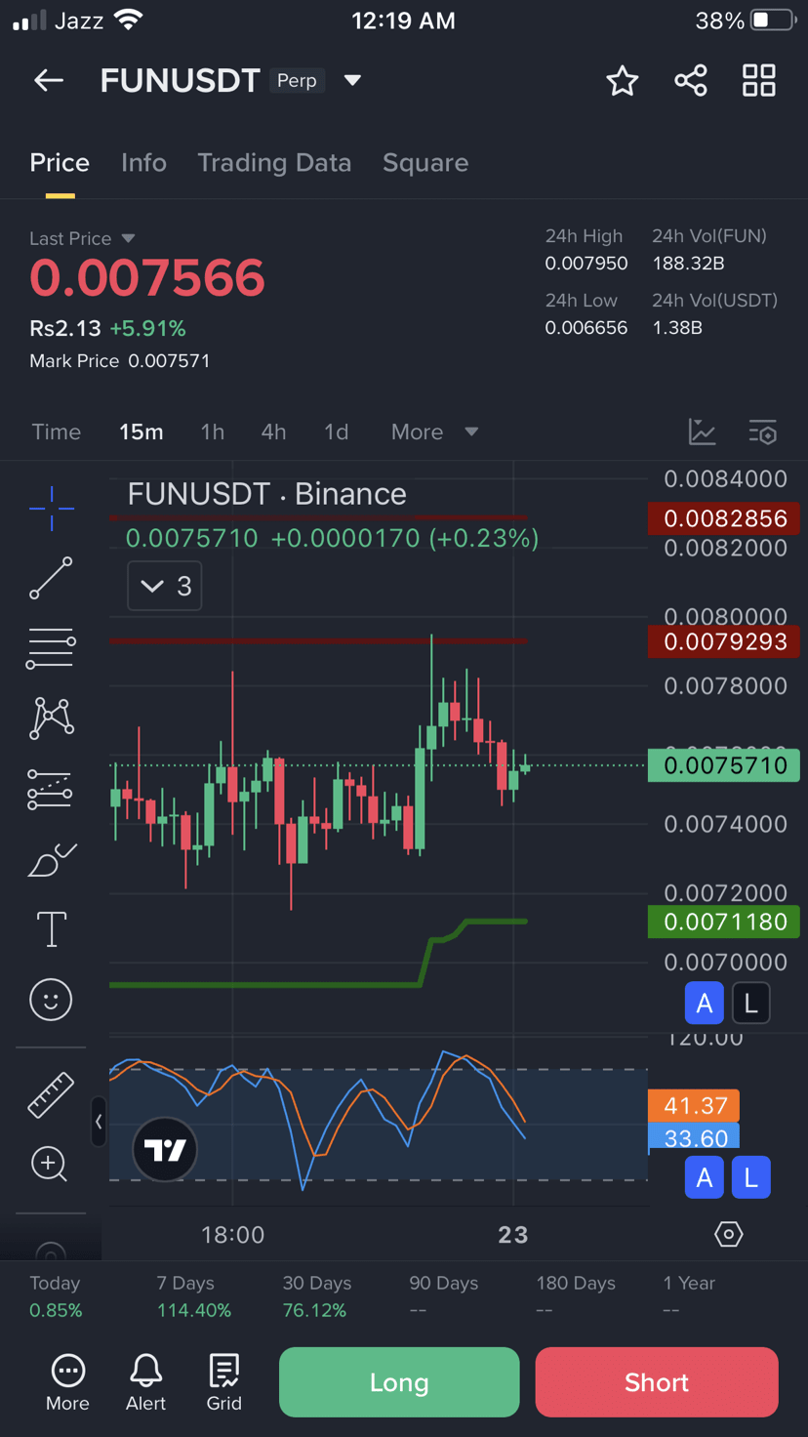
Task: Select the XABCD pattern tool
Action: point(51,718)
